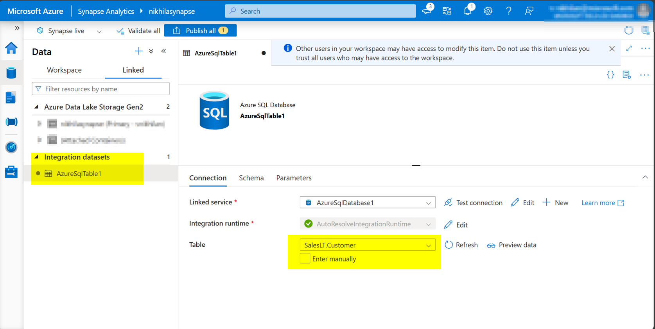655x329 pixels.
Task: Create a New linked service
Action: tap(555, 203)
